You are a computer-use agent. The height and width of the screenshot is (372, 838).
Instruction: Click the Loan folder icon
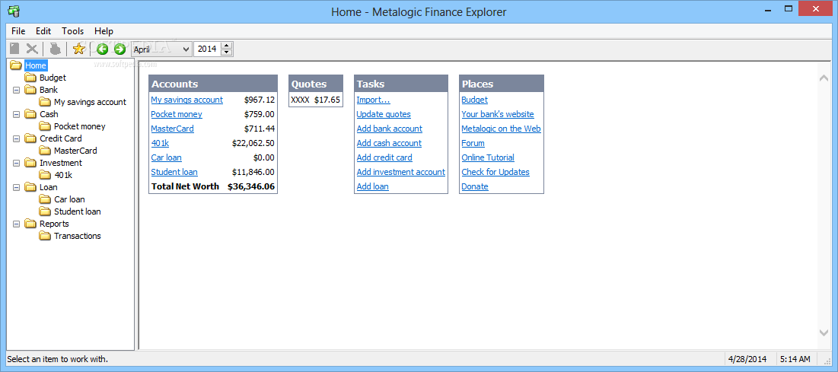pyautogui.click(x=30, y=187)
